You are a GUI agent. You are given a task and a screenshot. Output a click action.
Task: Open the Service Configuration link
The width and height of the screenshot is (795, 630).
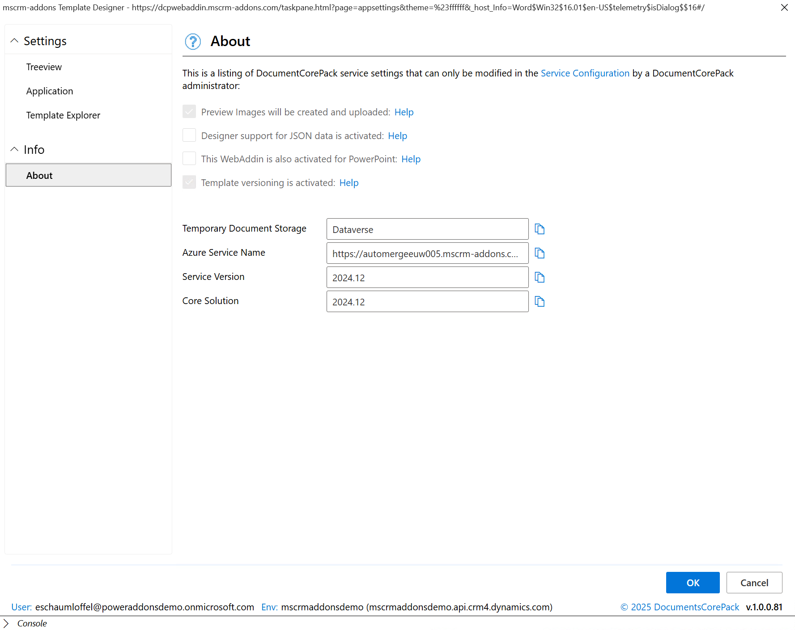click(585, 73)
